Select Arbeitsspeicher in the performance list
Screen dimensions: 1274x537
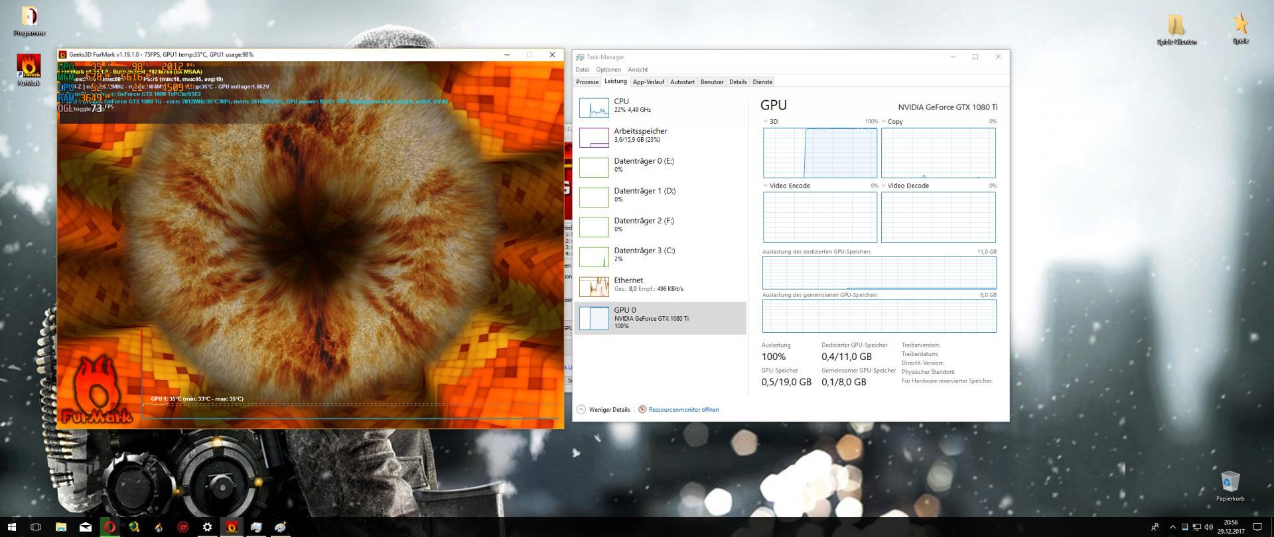[661, 137]
